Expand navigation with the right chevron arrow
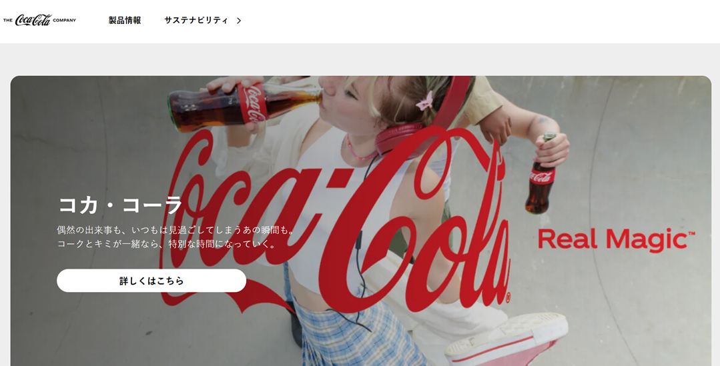Image resolution: width=720 pixels, height=366 pixels. click(239, 21)
